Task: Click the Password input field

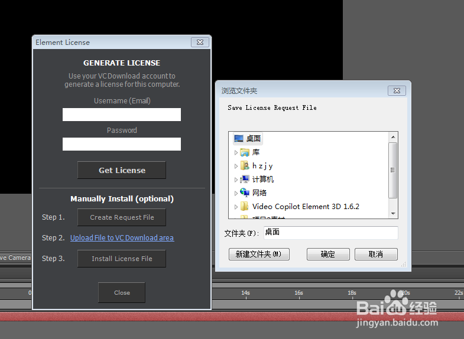Action: [122, 144]
